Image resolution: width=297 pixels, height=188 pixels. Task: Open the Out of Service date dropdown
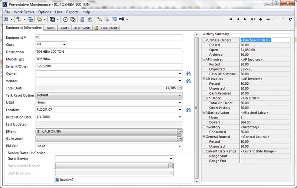point(171,159)
